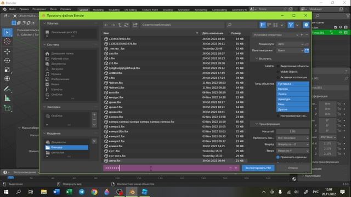
Task: Enable Visible Objects checkbox
Action: (x=278, y=72)
